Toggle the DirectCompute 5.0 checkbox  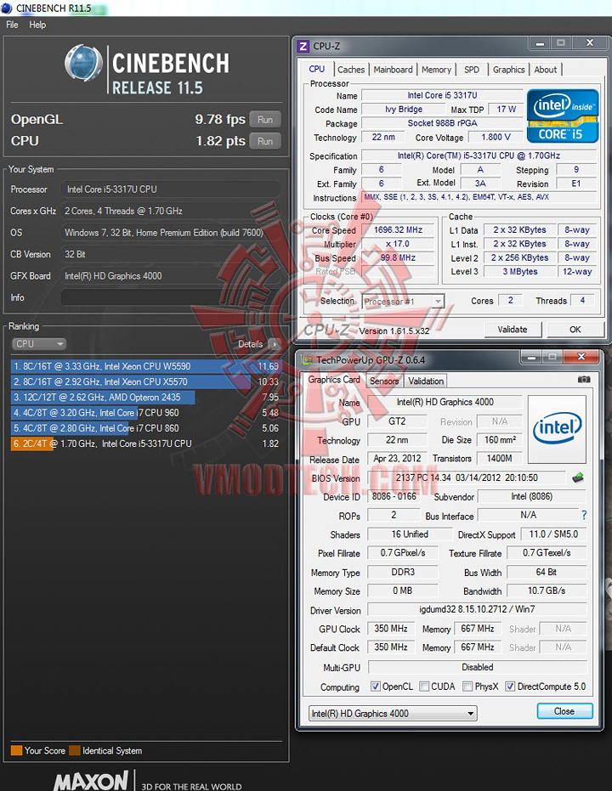pos(510,686)
